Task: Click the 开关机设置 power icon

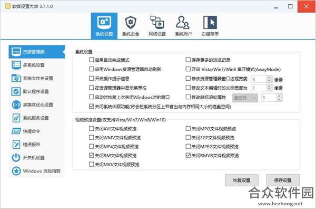Action: coord(16,158)
